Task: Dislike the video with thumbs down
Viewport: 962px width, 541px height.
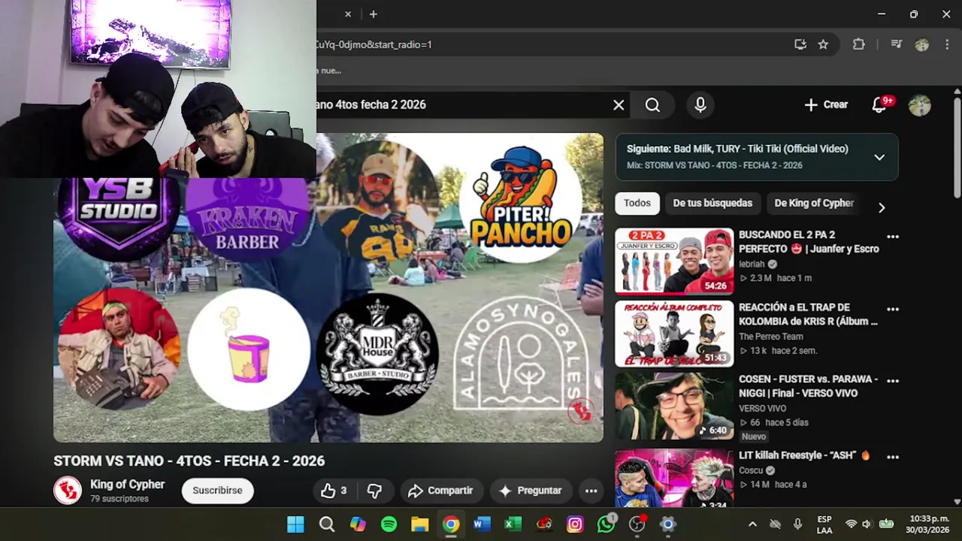Action: 374,491
